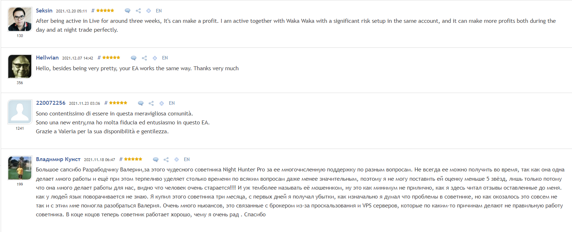Open the # permalink of Hellwian's review
Screen dimensions: 572x232
pos(99,58)
